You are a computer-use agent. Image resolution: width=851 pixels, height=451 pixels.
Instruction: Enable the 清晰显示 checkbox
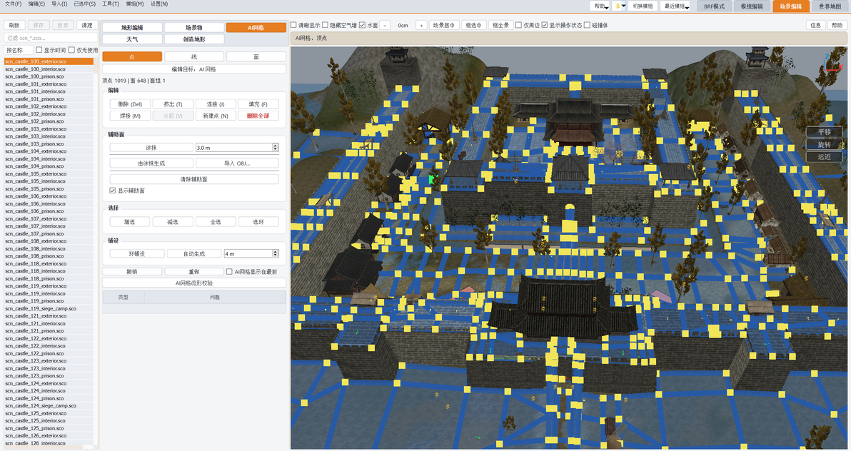tap(293, 25)
